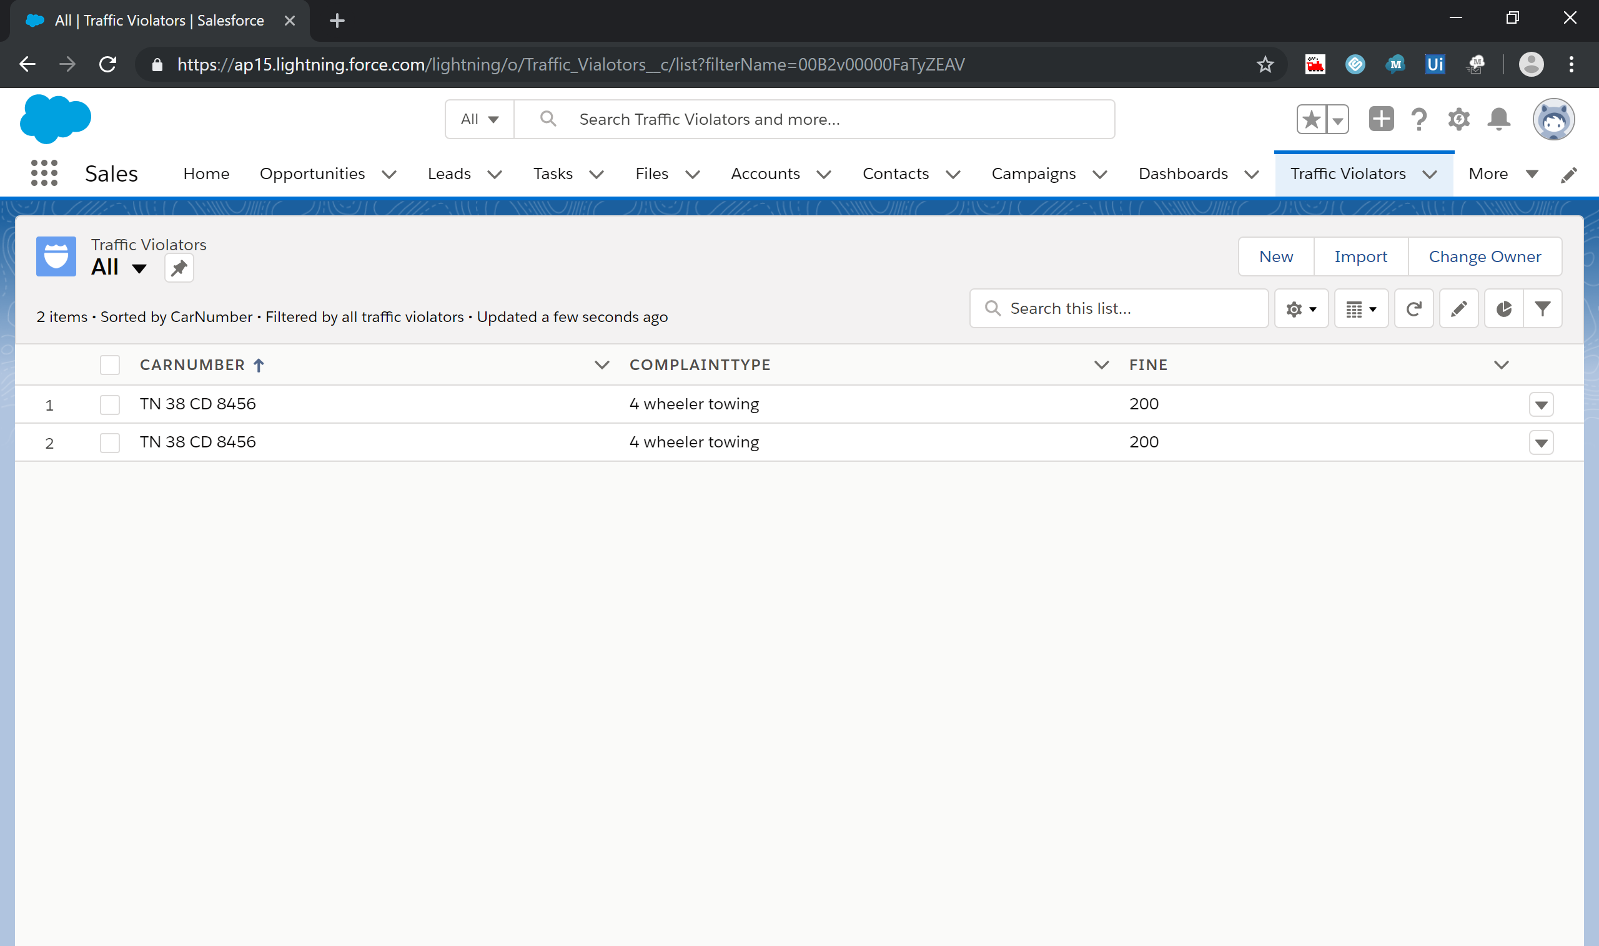Click the Setup gear icon in header

[1458, 119]
